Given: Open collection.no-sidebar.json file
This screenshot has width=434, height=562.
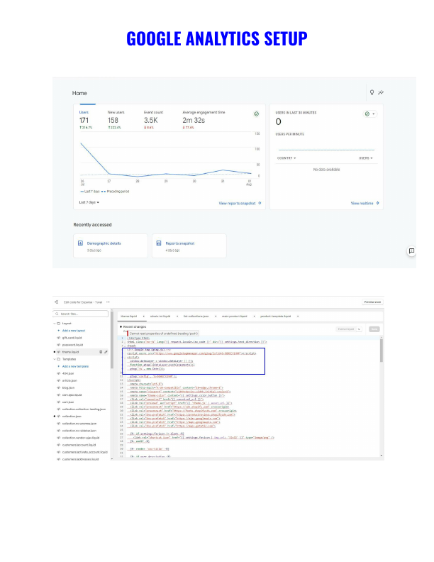Looking at the screenshot, I should (x=79, y=431).
